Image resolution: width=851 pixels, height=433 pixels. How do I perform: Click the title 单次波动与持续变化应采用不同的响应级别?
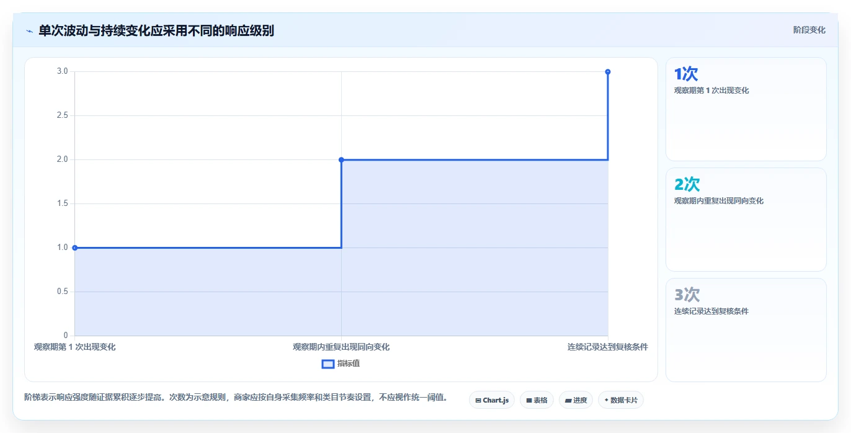click(x=156, y=30)
